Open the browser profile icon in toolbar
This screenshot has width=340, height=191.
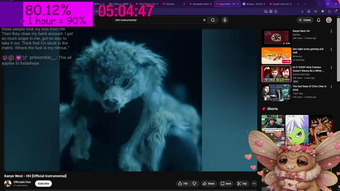click(x=309, y=11)
